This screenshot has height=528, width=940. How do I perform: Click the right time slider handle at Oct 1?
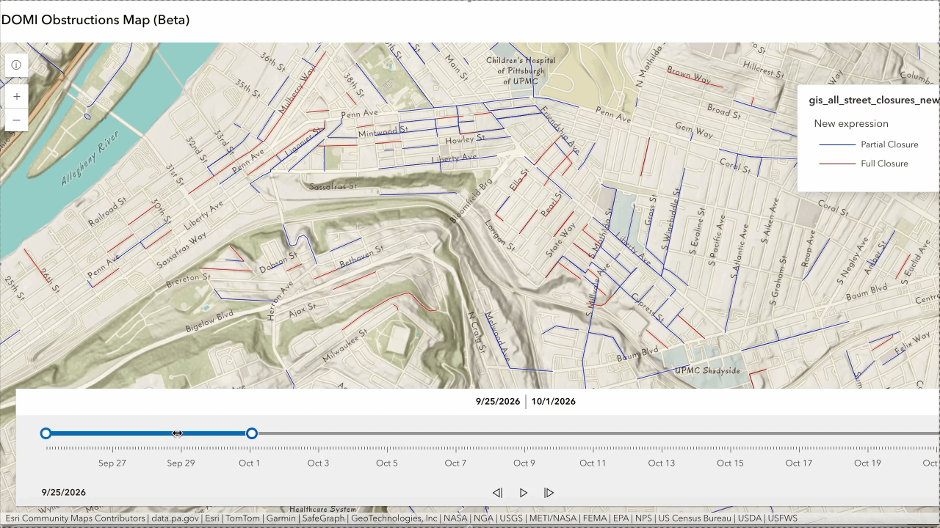click(x=252, y=433)
